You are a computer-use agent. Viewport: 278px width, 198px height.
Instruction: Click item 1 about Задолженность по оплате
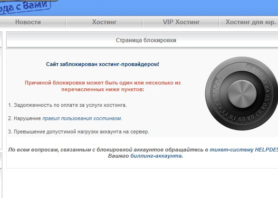pyautogui.click(x=67, y=105)
